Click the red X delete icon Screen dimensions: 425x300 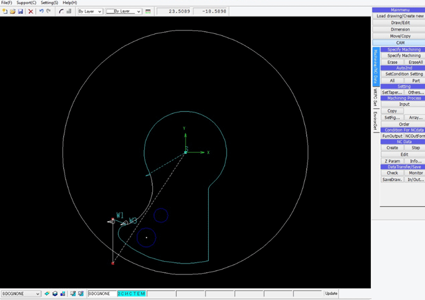tap(30, 12)
